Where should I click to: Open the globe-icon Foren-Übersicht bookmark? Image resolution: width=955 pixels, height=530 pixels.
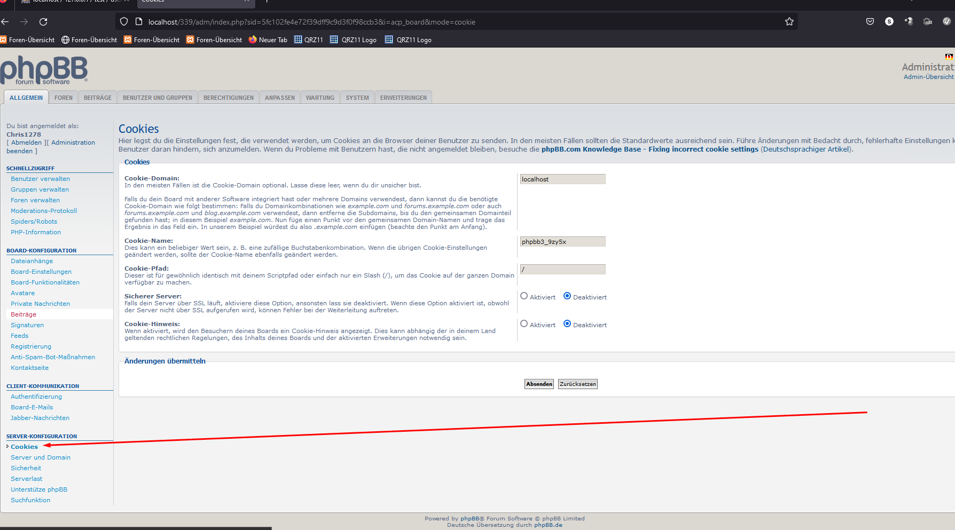point(89,40)
